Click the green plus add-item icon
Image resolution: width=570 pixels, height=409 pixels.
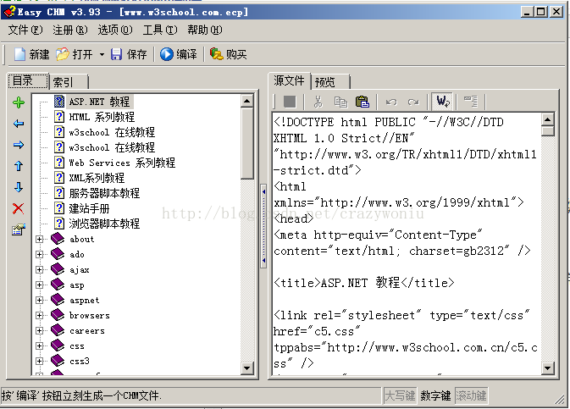click(x=19, y=102)
